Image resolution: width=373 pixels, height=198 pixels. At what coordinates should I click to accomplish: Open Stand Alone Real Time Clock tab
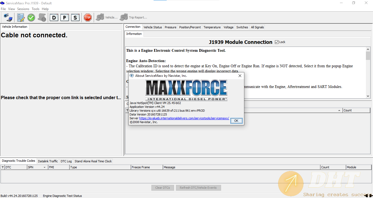[93, 161]
